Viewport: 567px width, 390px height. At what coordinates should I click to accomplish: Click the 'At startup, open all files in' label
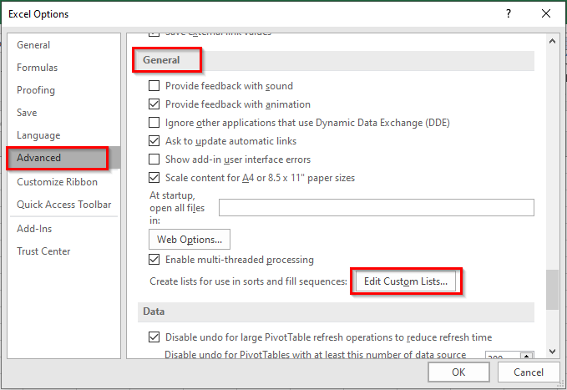point(177,208)
